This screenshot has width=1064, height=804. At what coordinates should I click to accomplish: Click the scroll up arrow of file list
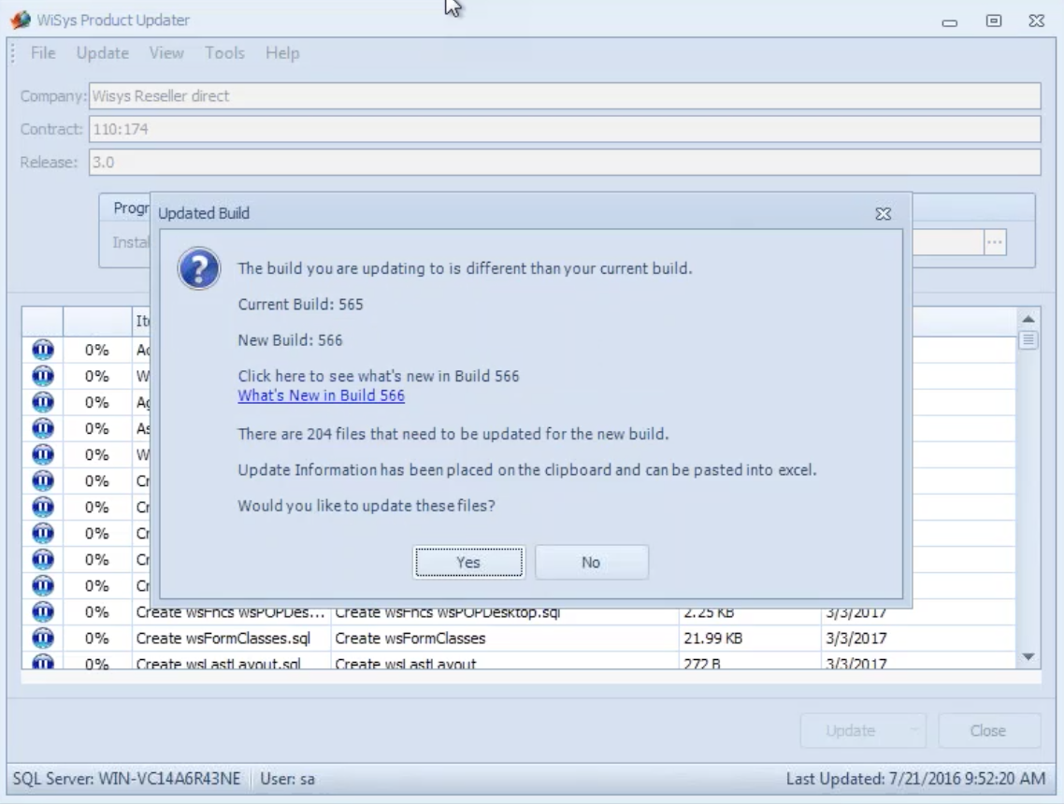tap(1028, 319)
